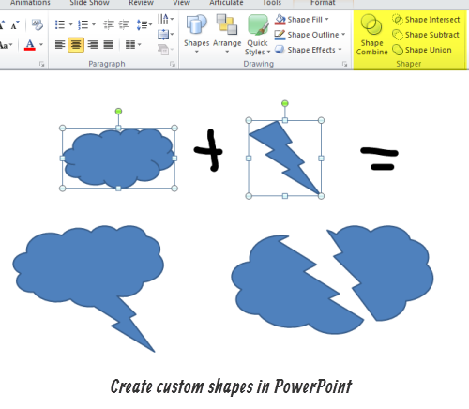Switch to the Format tab
The height and width of the screenshot is (409, 469).
(323, 3)
